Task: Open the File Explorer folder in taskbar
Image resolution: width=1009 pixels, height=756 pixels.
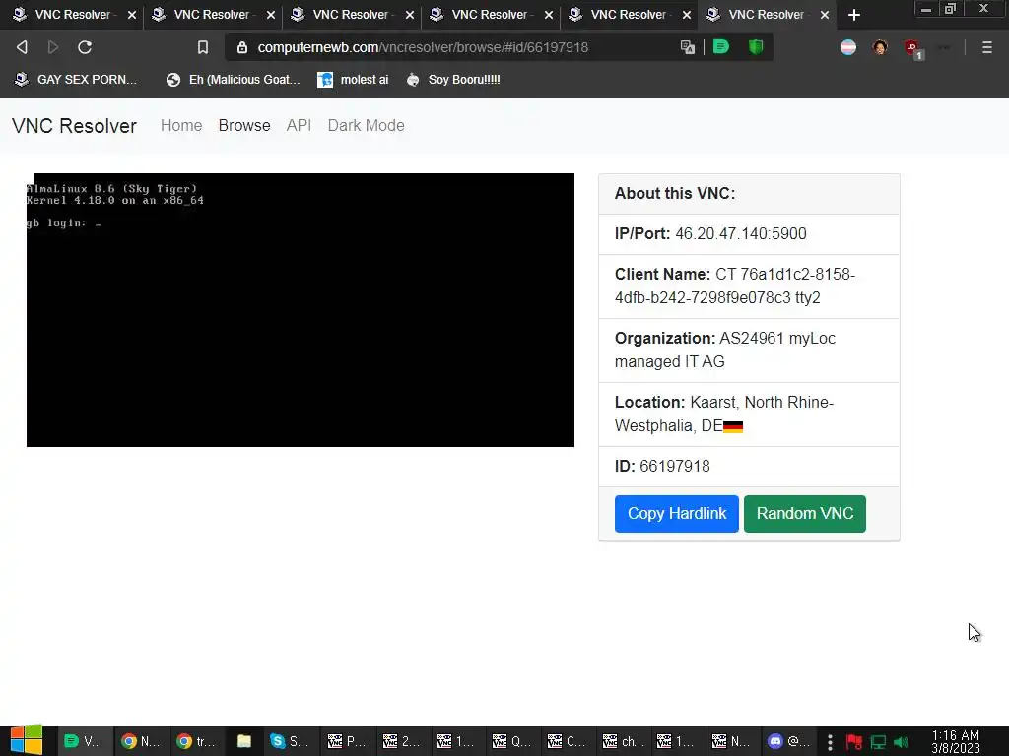Action: [x=244, y=741]
